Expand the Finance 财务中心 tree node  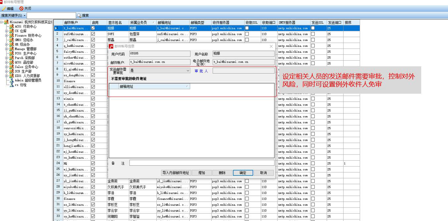[7, 36]
